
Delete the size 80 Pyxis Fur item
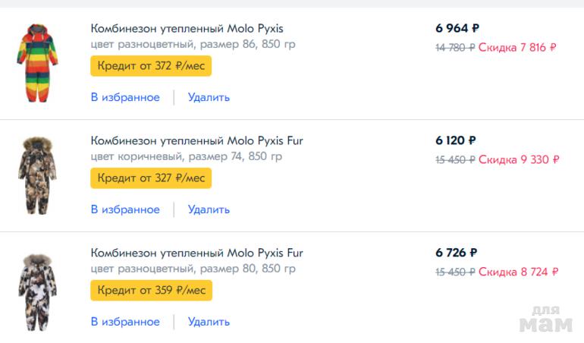(x=209, y=322)
